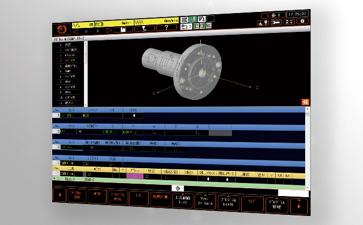Click the key lock indicator icon
The image size is (363, 225).
(186, 26)
